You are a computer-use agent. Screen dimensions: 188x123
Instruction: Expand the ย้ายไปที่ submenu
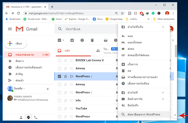(144, 93)
